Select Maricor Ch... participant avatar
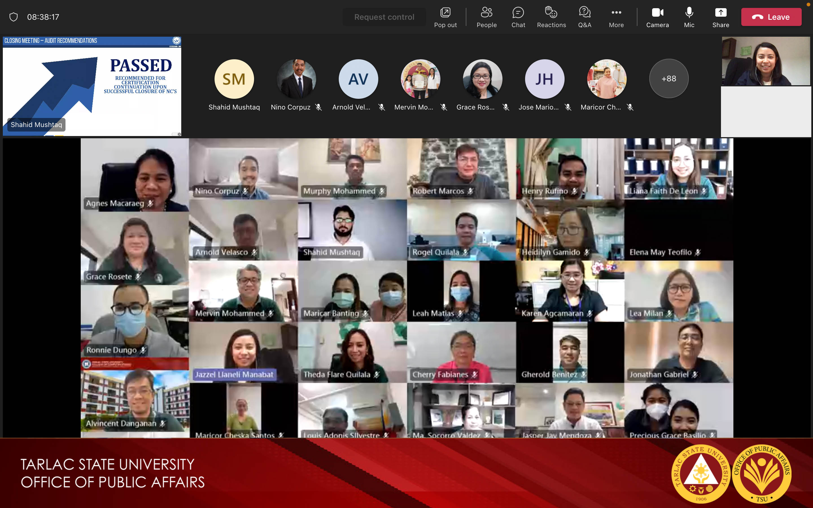Image resolution: width=813 pixels, height=508 pixels. [x=607, y=79]
